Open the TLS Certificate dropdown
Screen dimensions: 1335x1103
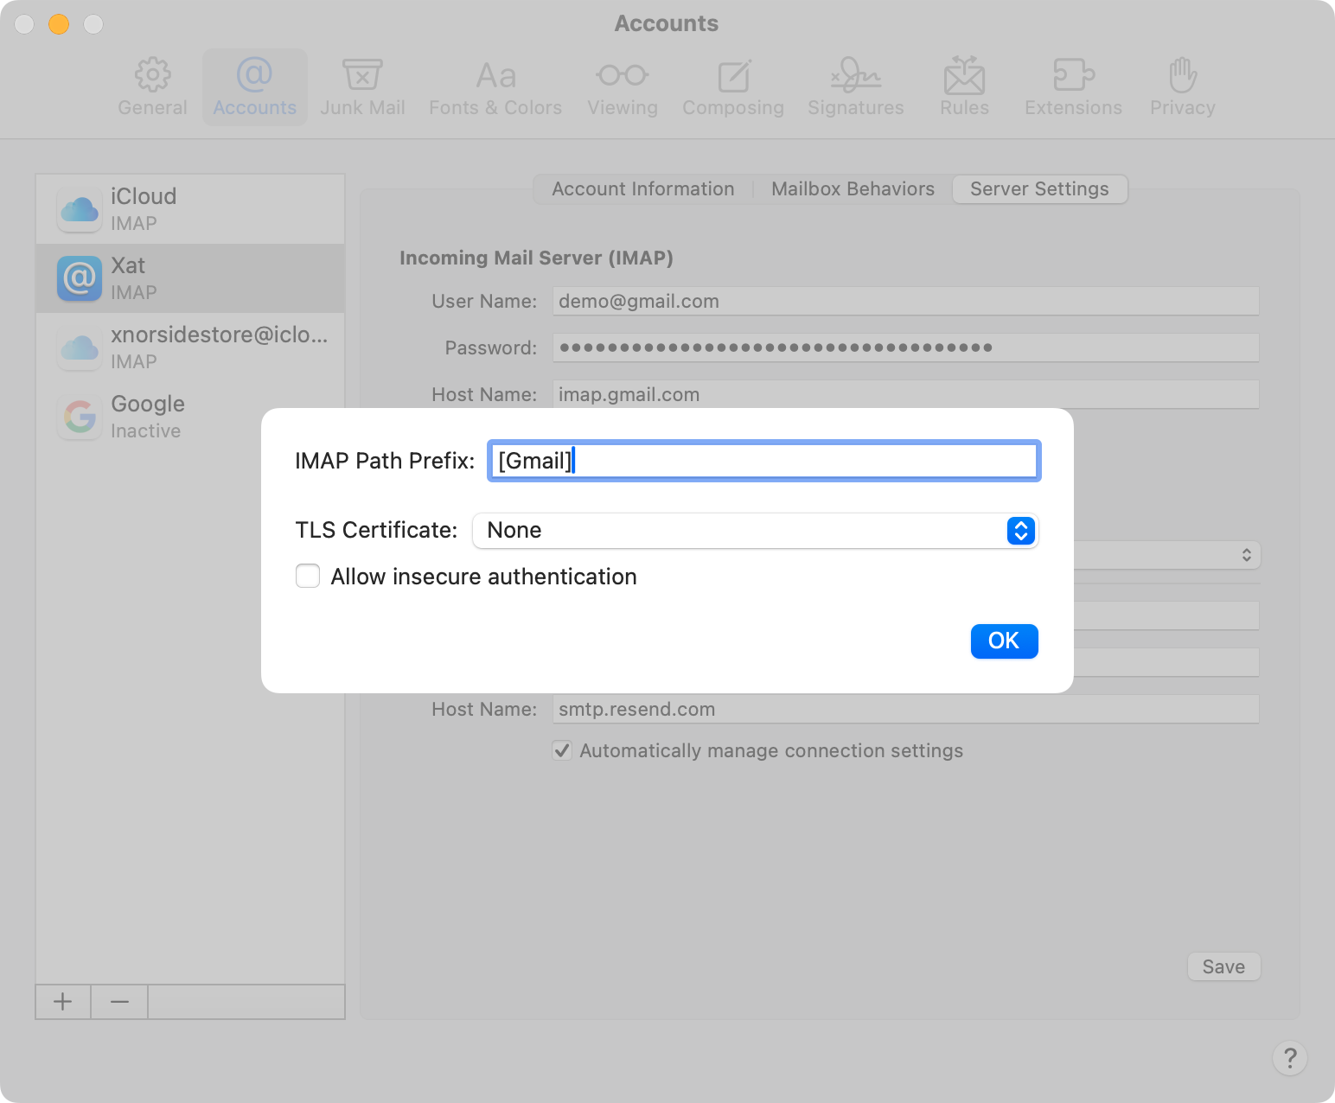755,531
